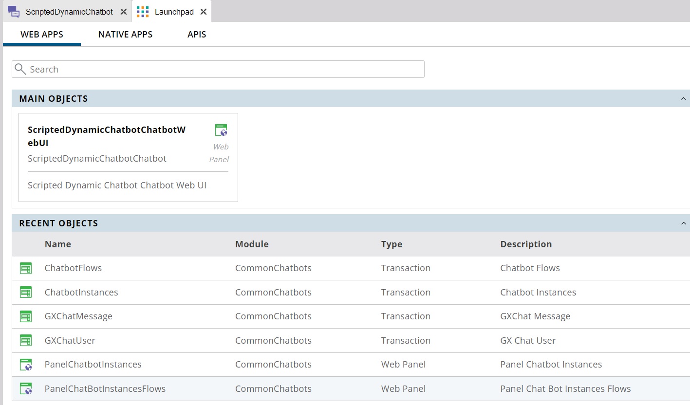Click the 'GXChat Message' description cell

pyautogui.click(x=535, y=316)
